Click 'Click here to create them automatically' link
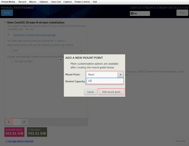The height and width of the screenshot is (146, 189). pyautogui.click(x=35, y=35)
